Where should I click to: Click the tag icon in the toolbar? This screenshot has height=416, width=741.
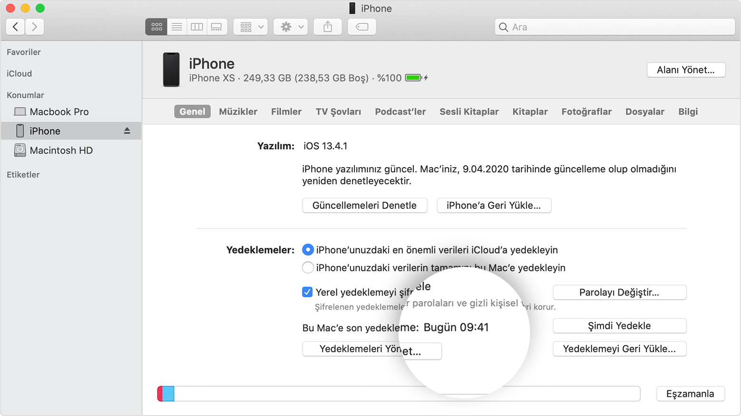click(x=361, y=27)
